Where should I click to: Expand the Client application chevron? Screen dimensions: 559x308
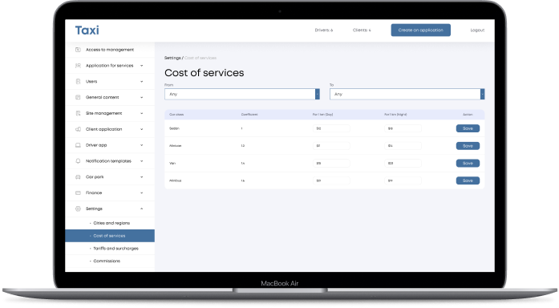click(141, 129)
